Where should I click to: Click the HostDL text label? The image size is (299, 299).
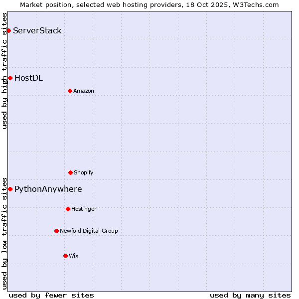coord(28,78)
